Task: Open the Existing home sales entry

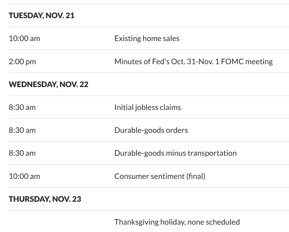Action: coord(147,39)
